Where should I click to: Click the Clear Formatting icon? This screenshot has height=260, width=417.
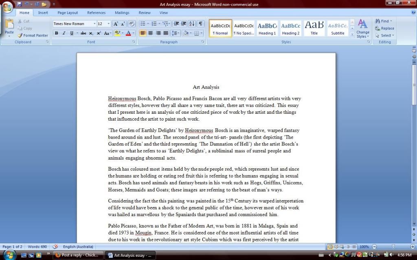(132, 24)
